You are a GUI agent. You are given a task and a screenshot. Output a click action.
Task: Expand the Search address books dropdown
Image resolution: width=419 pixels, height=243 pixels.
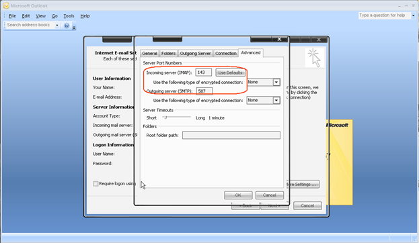(x=57, y=26)
